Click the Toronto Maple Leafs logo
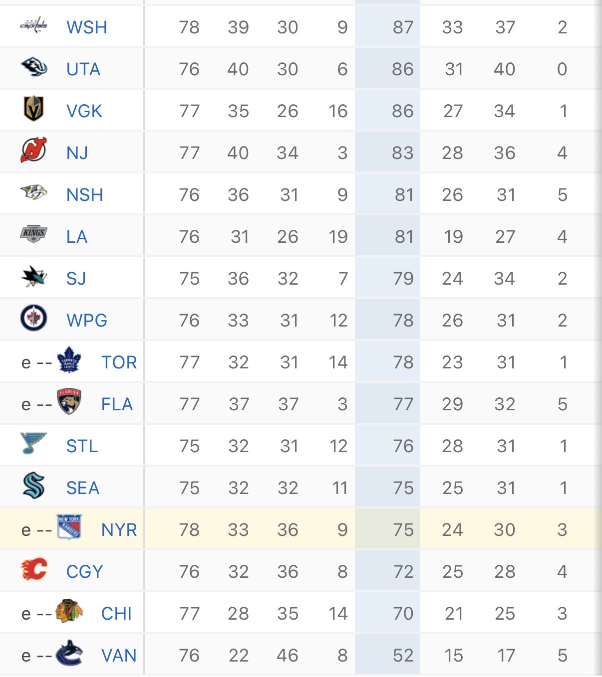This screenshot has height=677, width=602. [69, 360]
